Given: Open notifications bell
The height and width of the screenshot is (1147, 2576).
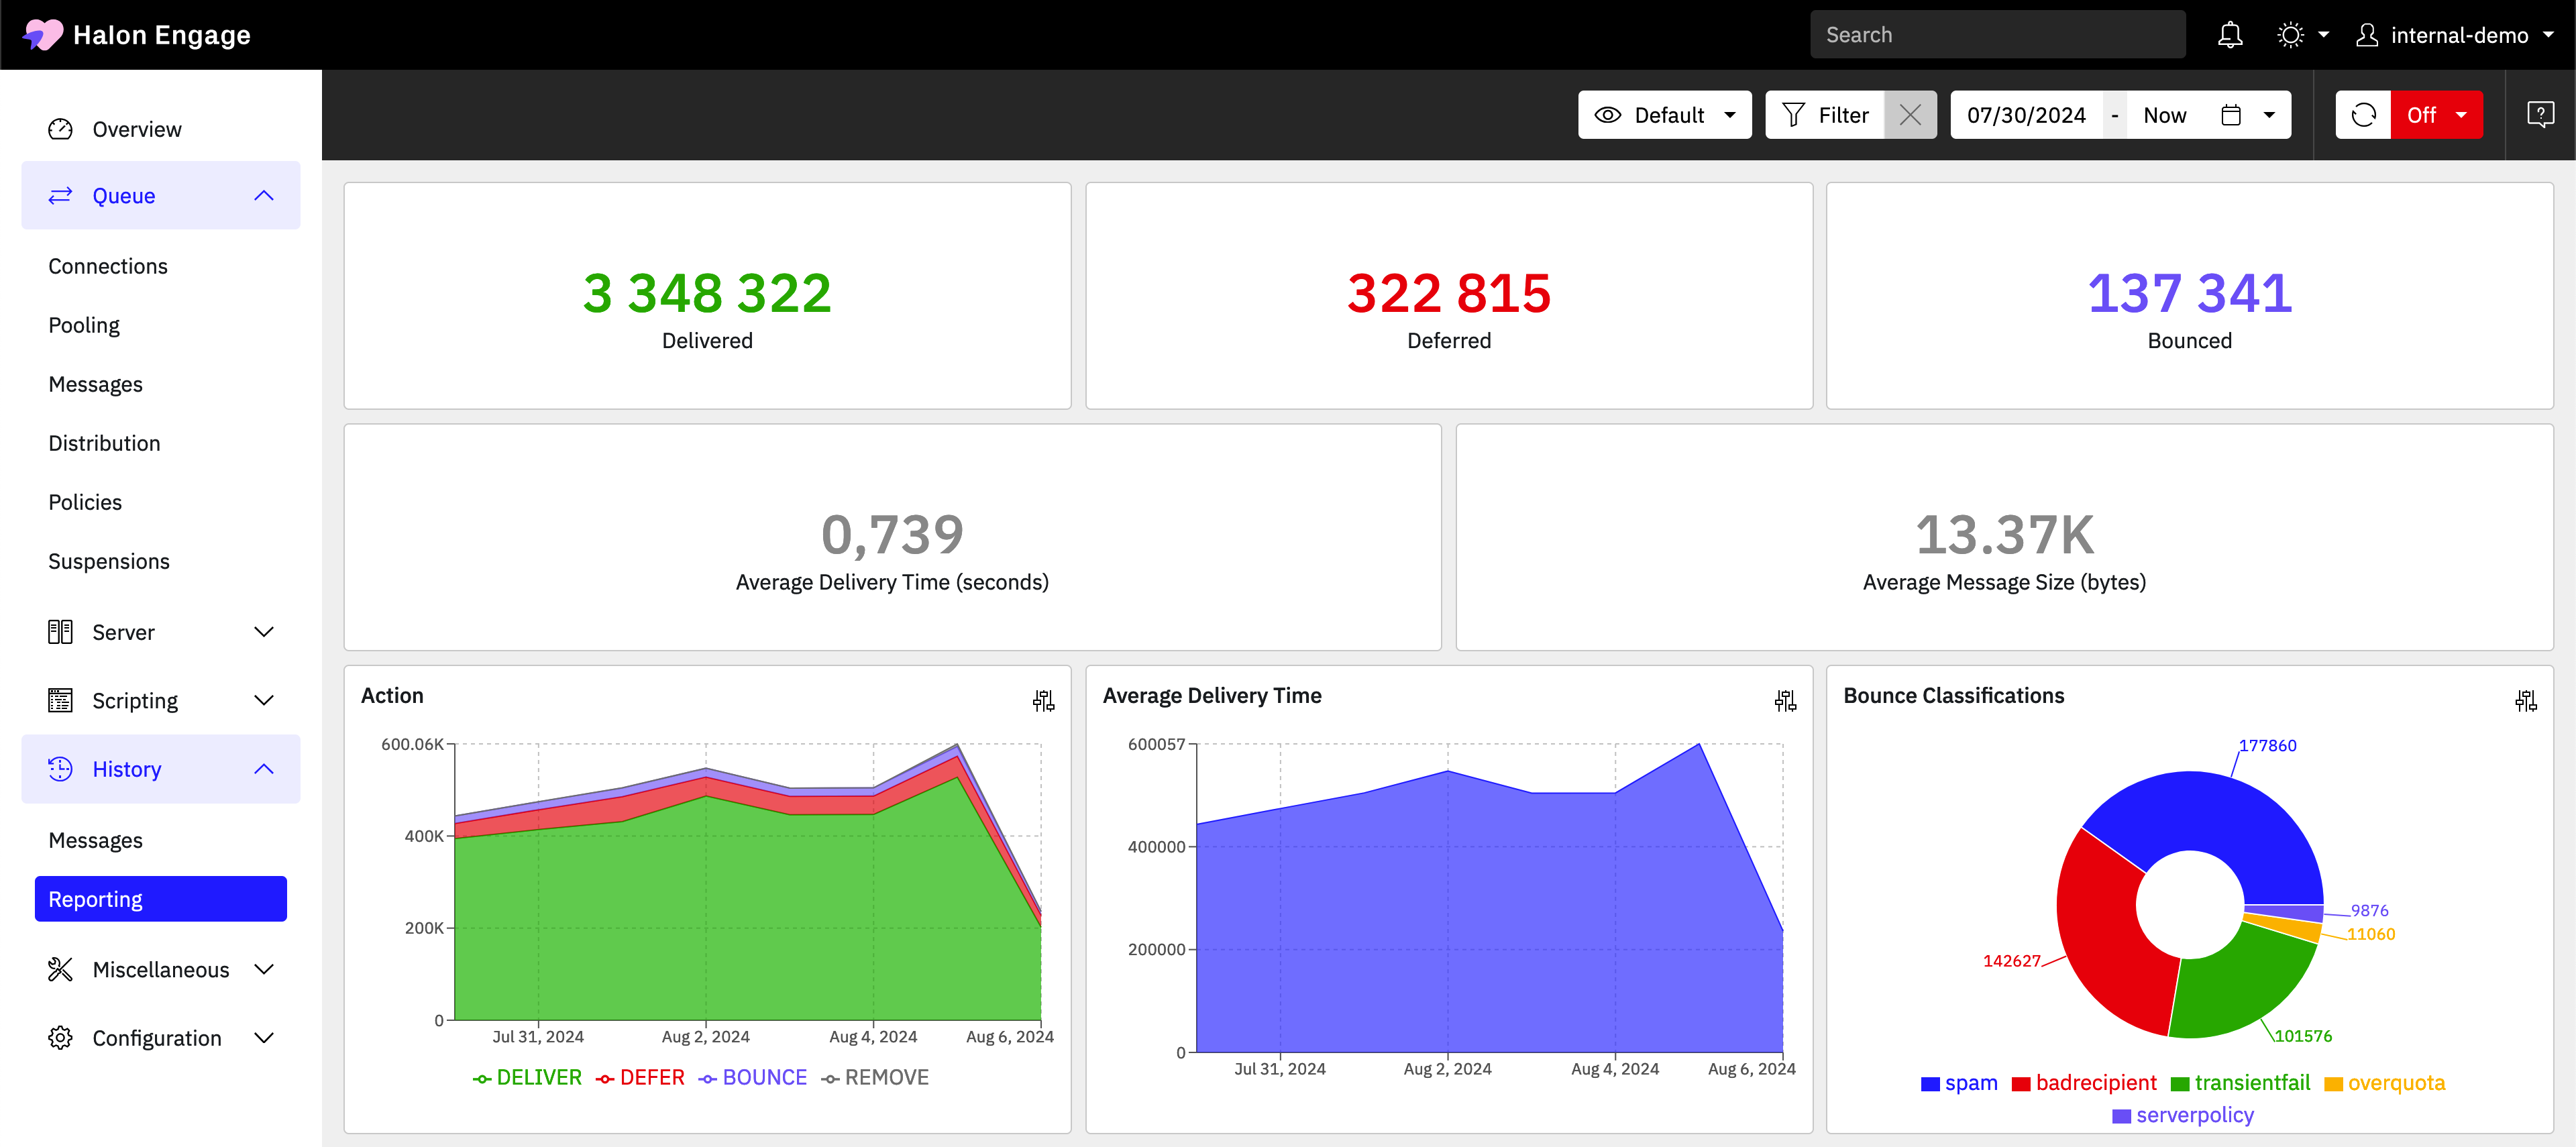Looking at the screenshot, I should point(2230,35).
